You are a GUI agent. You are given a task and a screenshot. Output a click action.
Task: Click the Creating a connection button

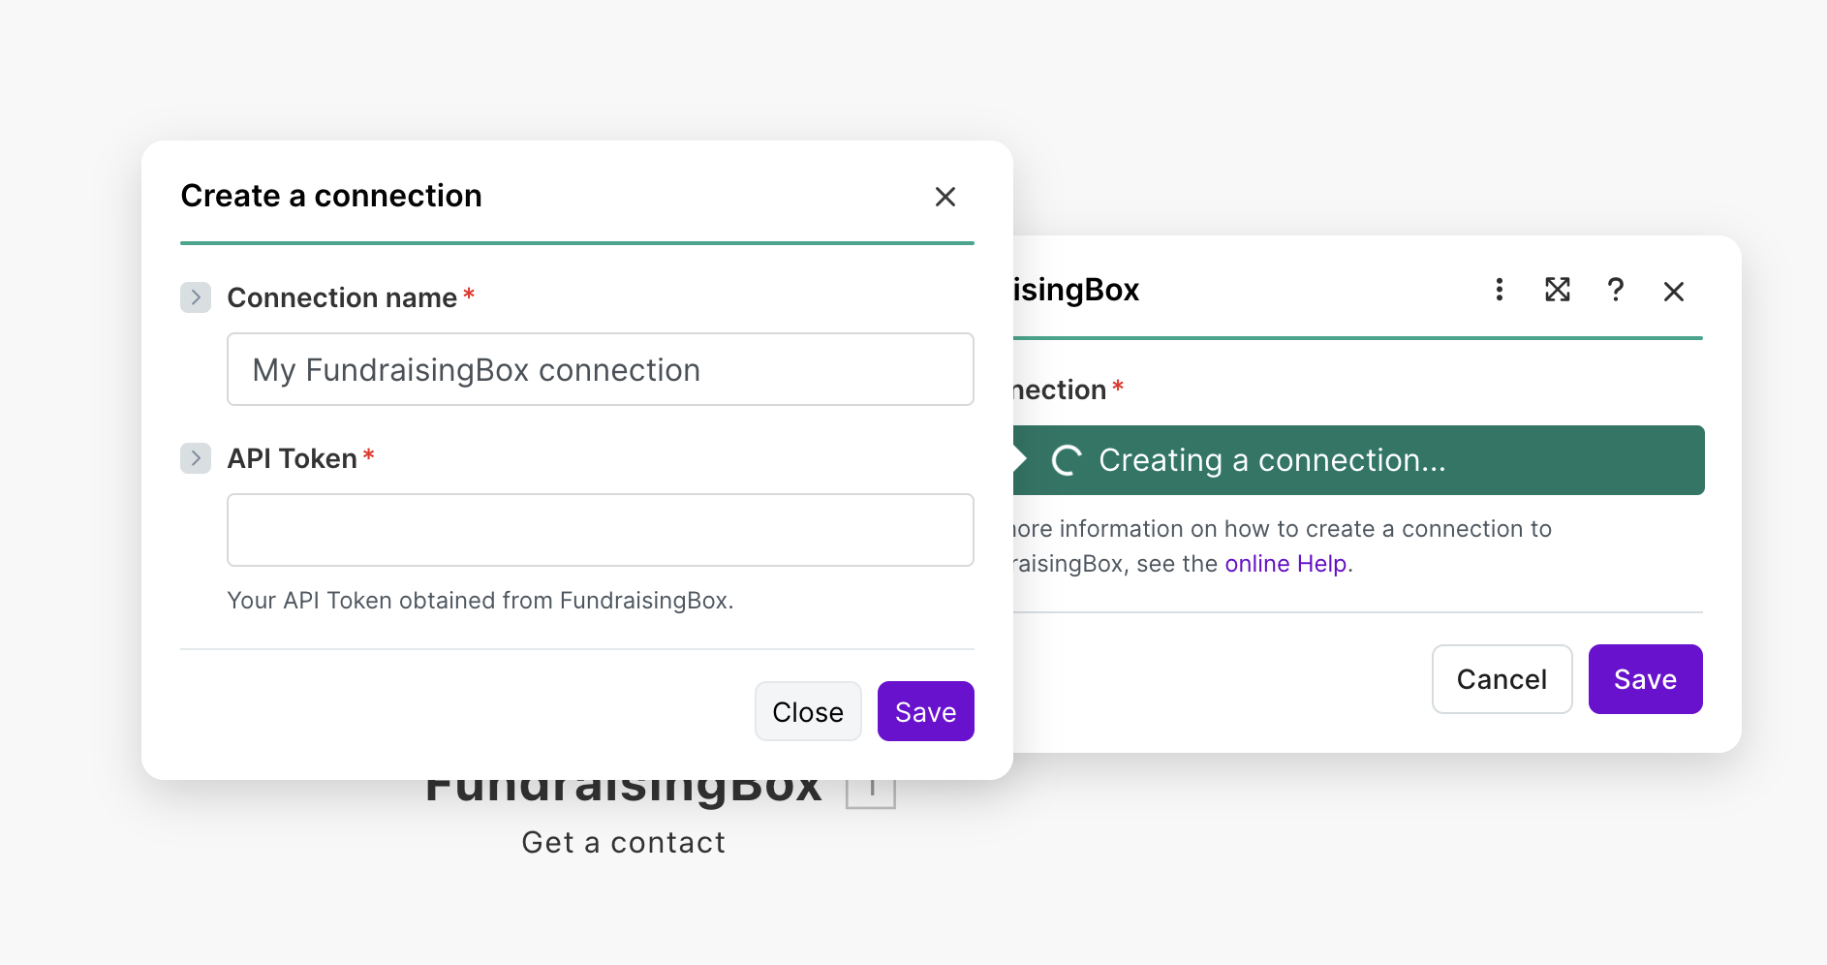pos(1356,460)
